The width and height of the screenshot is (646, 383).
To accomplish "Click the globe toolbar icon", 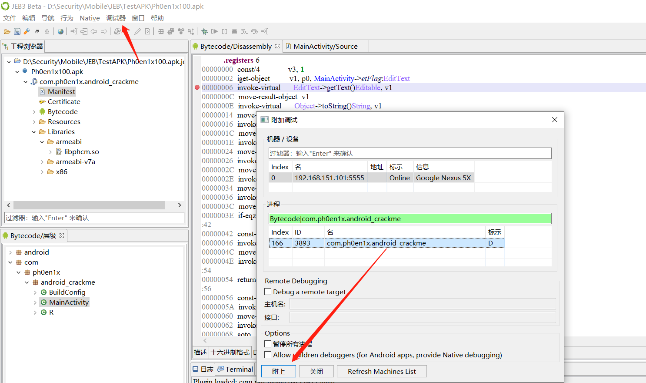I will [x=60, y=31].
